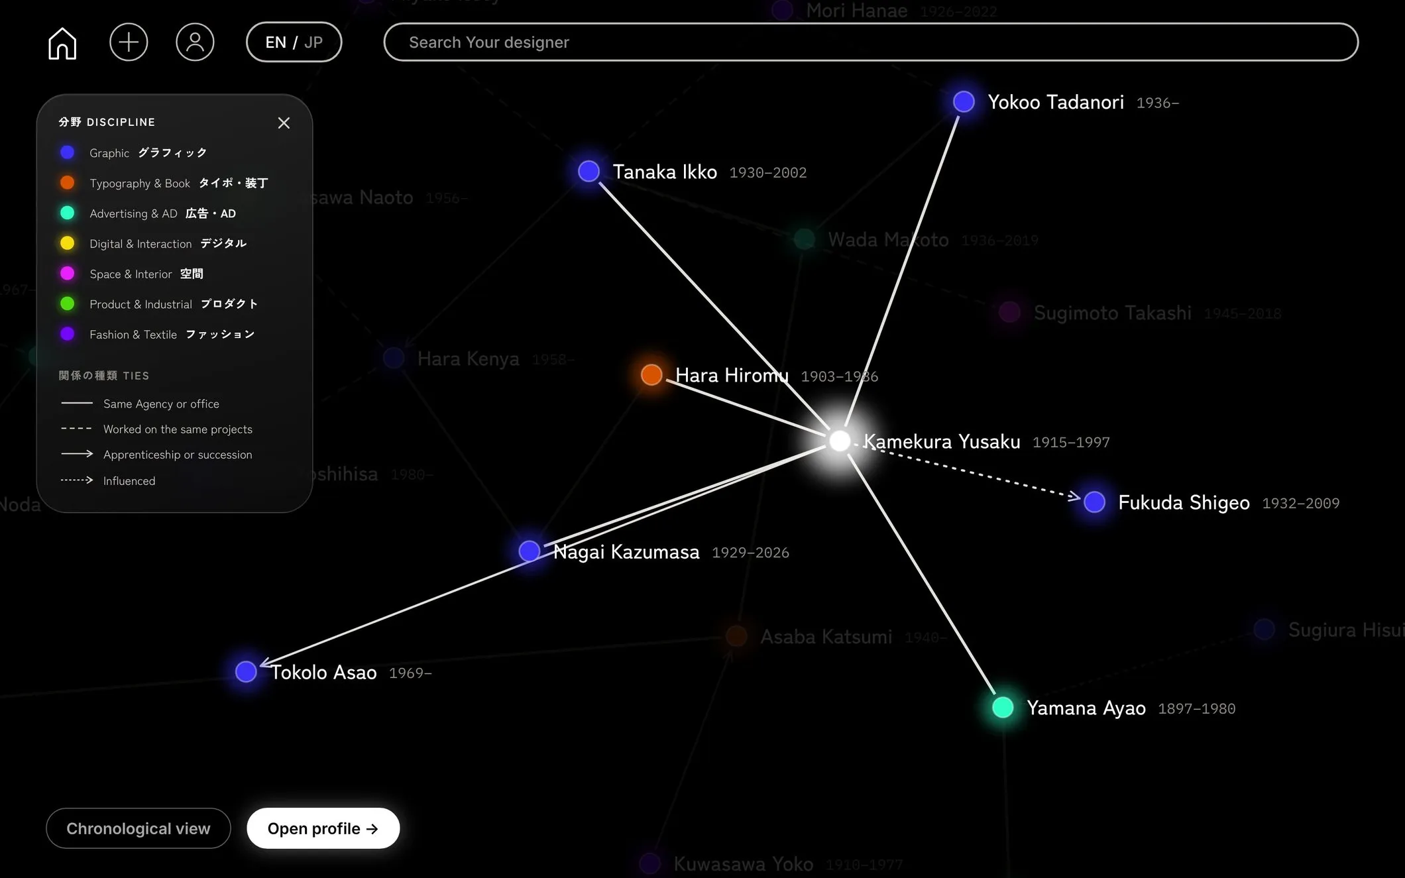Close the Discipline legend panel
Screen dimensions: 1405x878
(284, 123)
